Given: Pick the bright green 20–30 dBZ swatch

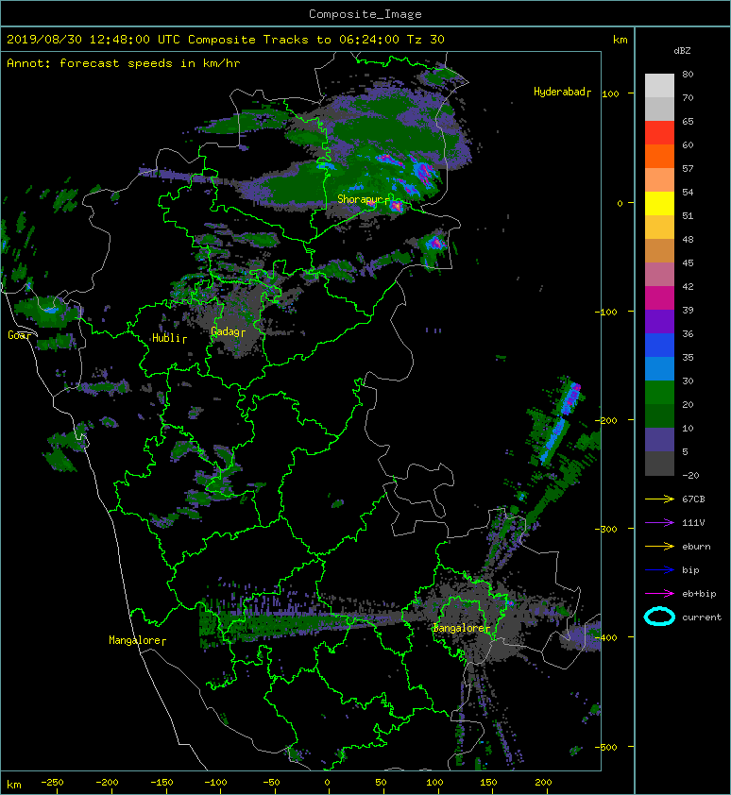Looking at the screenshot, I should [659, 392].
